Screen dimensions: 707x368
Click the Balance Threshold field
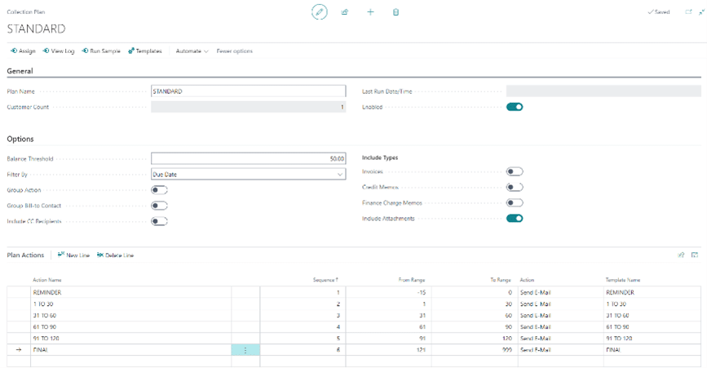249,159
